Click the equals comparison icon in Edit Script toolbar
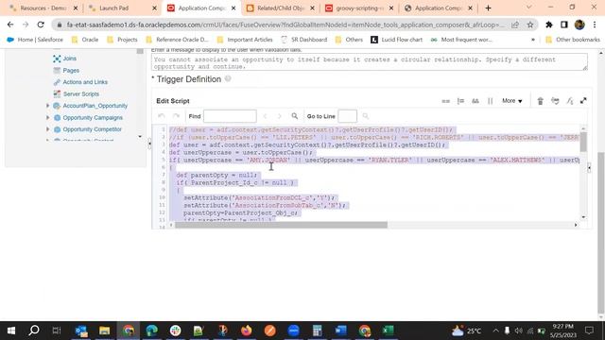Screen dimensions: 605x340 (x=445, y=101)
